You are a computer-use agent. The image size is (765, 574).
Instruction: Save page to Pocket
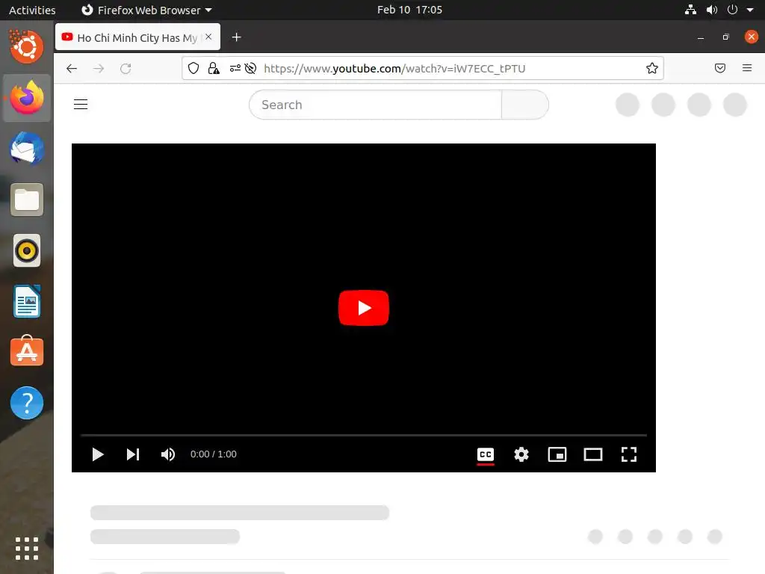coord(719,68)
